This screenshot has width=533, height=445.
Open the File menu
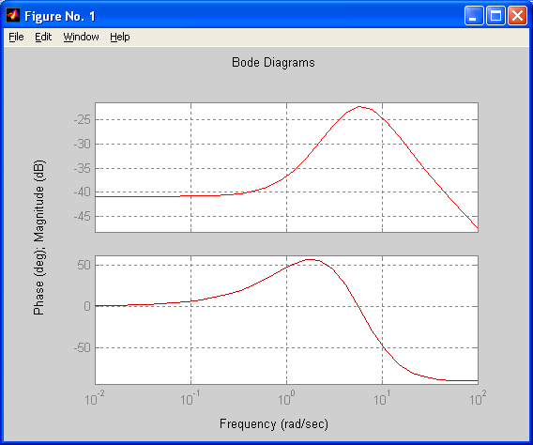[x=16, y=37]
